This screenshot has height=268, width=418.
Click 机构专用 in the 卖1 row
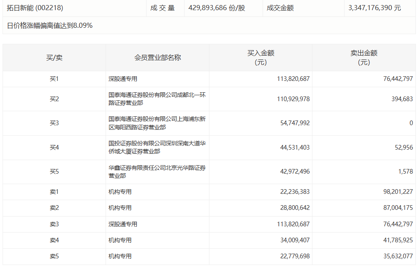point(120,192)
